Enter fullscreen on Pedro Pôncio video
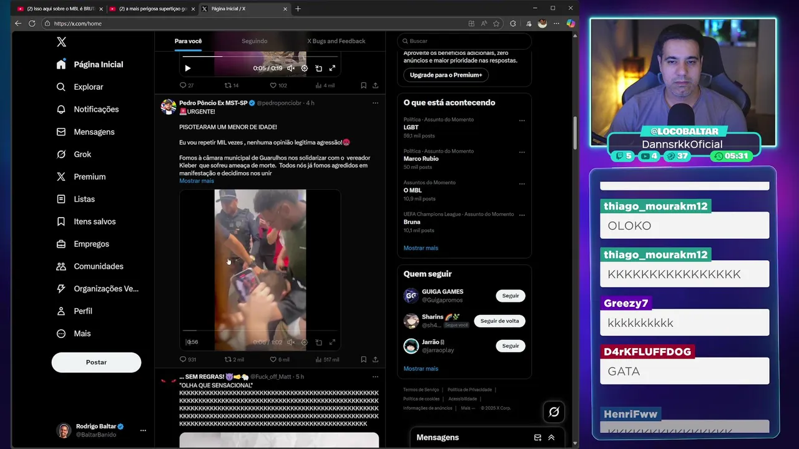 coord(332,342)
